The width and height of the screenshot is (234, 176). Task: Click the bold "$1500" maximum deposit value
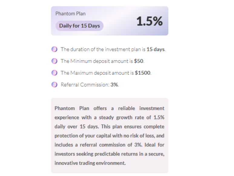143,73
